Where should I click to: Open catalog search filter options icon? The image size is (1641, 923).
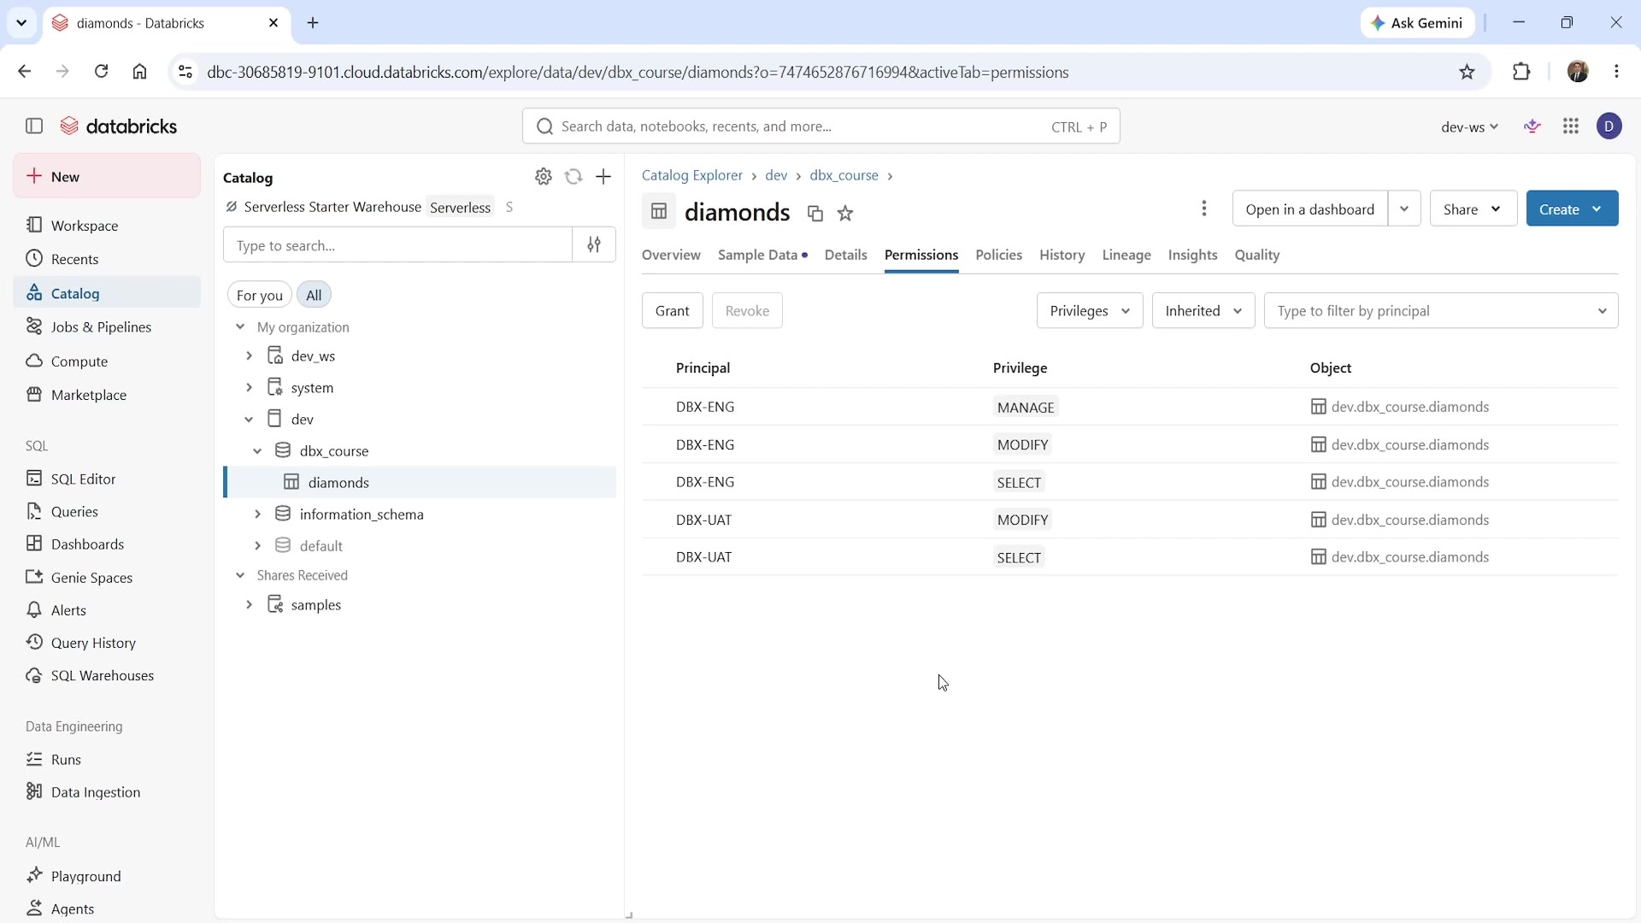[594, 245]
